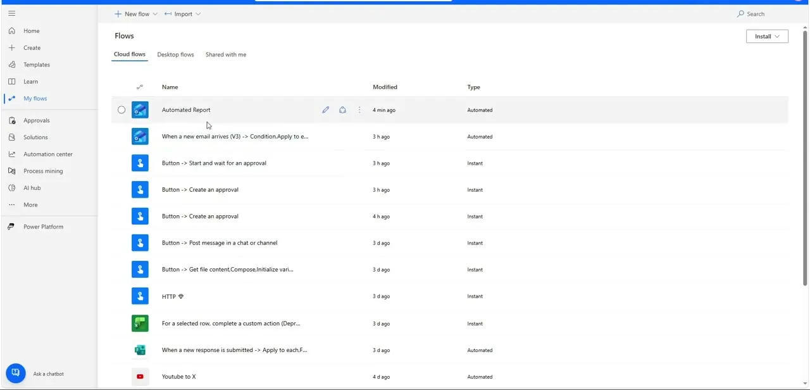Click the More ellipsis icon in sidebar

[11, 204]
